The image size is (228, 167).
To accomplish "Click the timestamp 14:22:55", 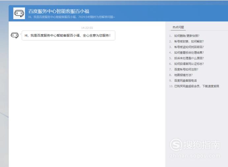I will click(x=87, y=28).
